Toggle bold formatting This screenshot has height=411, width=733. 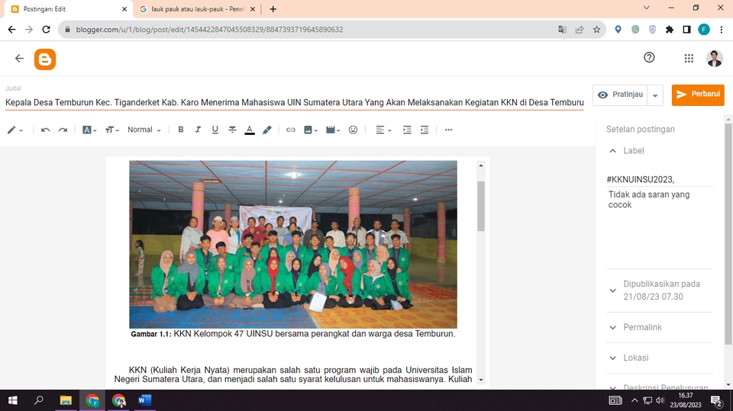[x=180, y=130]
